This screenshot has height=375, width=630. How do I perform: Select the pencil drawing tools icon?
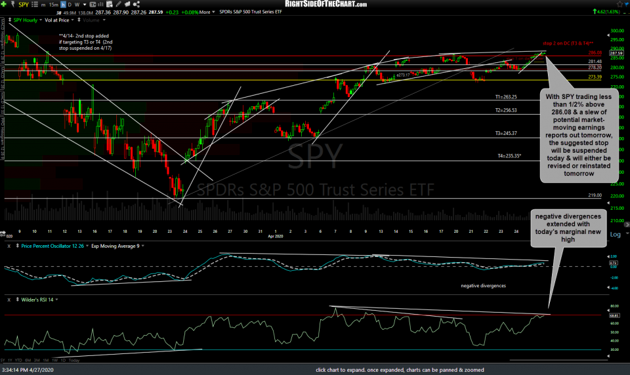119,5
